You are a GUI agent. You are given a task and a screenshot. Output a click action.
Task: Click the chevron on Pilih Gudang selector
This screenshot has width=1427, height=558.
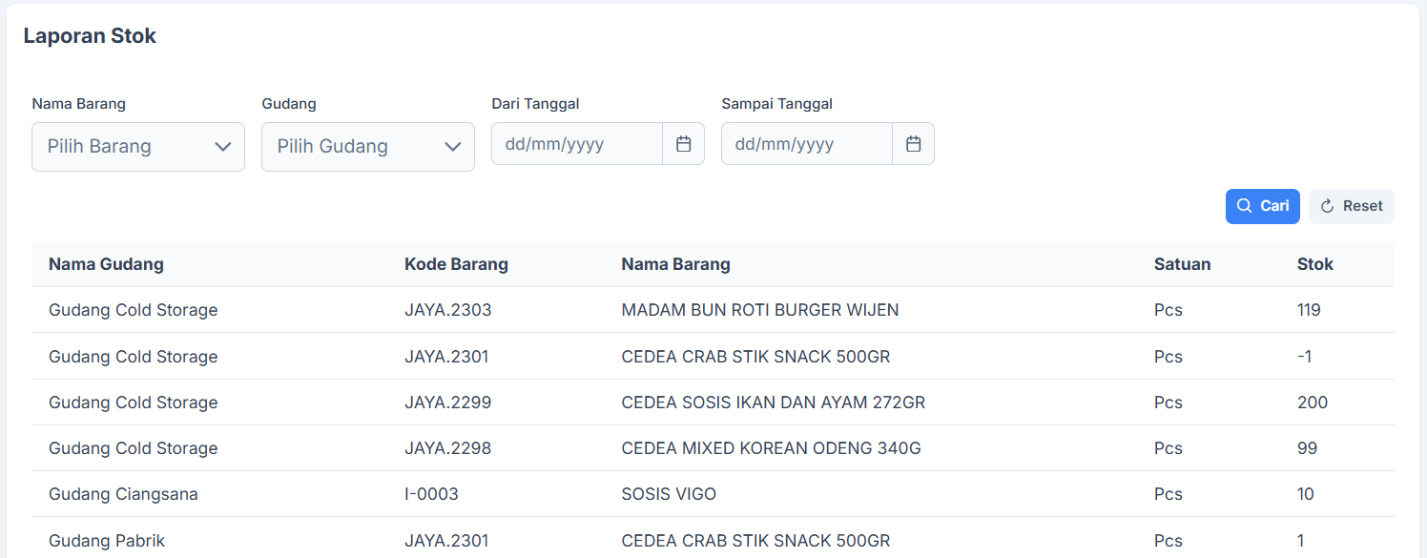(x=452, y=146)
